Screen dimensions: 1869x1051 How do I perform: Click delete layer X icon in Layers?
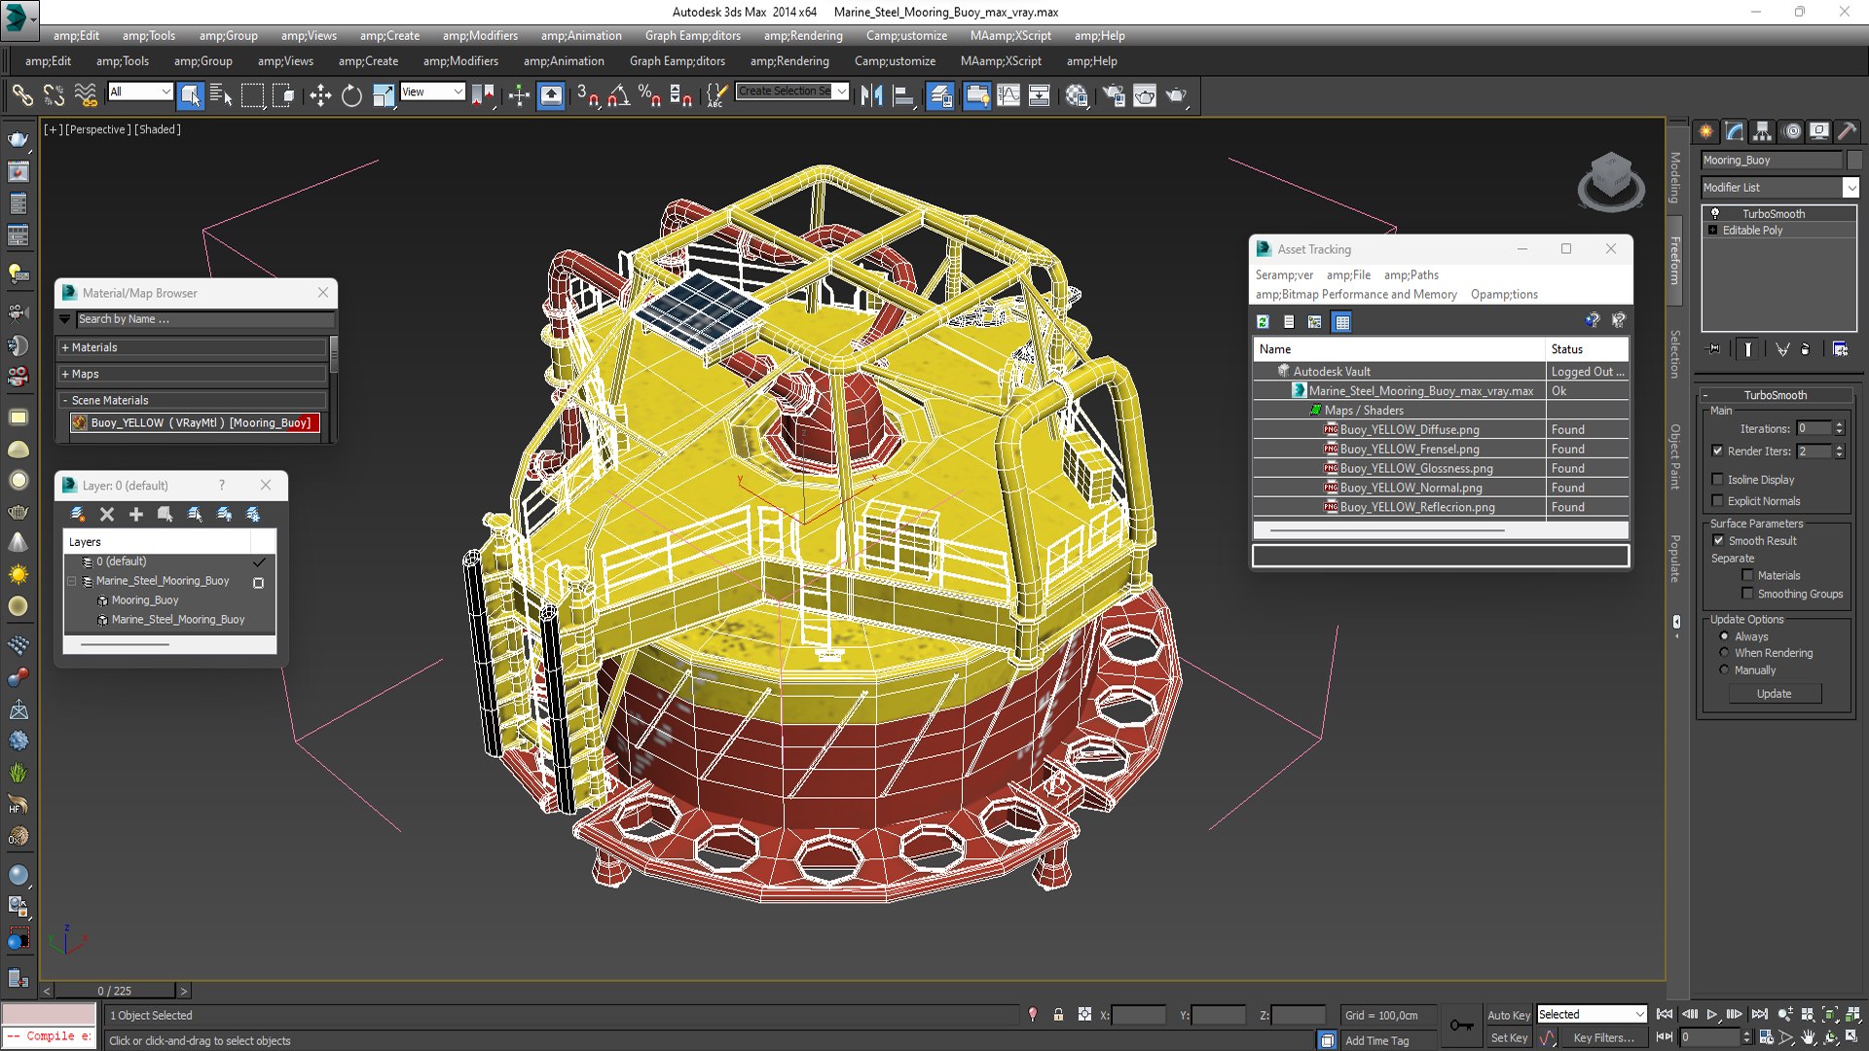pos(107,514)
